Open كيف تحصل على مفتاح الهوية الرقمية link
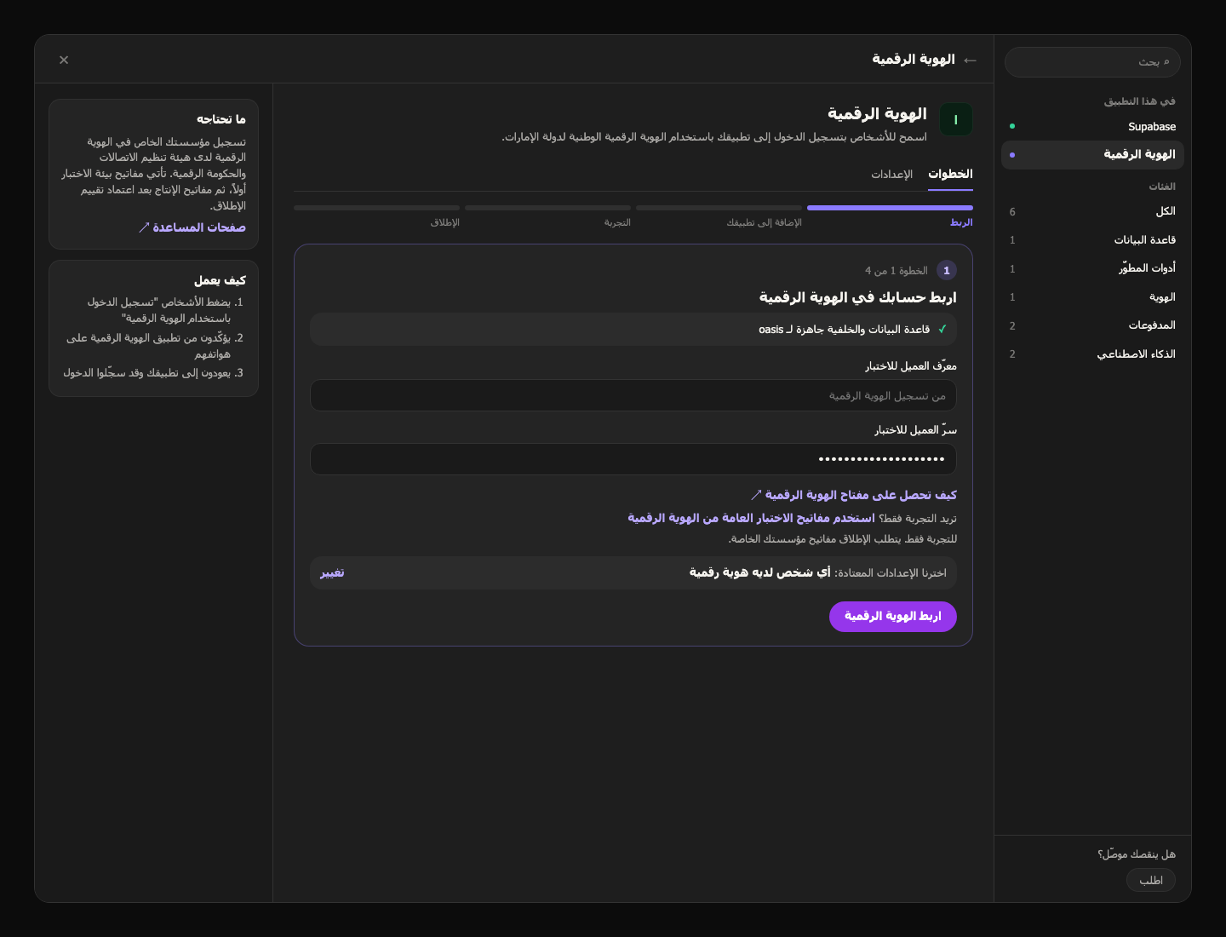Screen dimensions: 1226x937 [853, 495]
